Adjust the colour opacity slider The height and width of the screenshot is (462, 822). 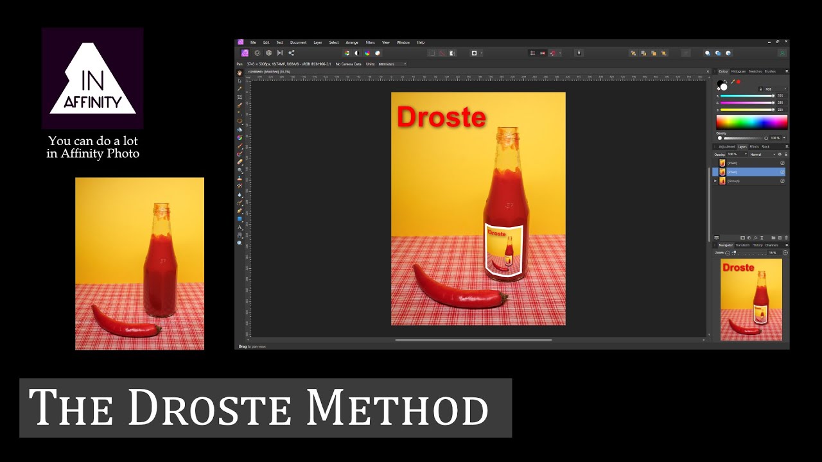click(746, 138)
